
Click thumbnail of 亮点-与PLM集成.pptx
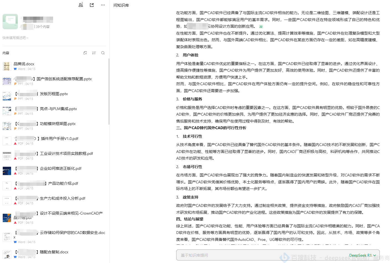click(7, 111)
